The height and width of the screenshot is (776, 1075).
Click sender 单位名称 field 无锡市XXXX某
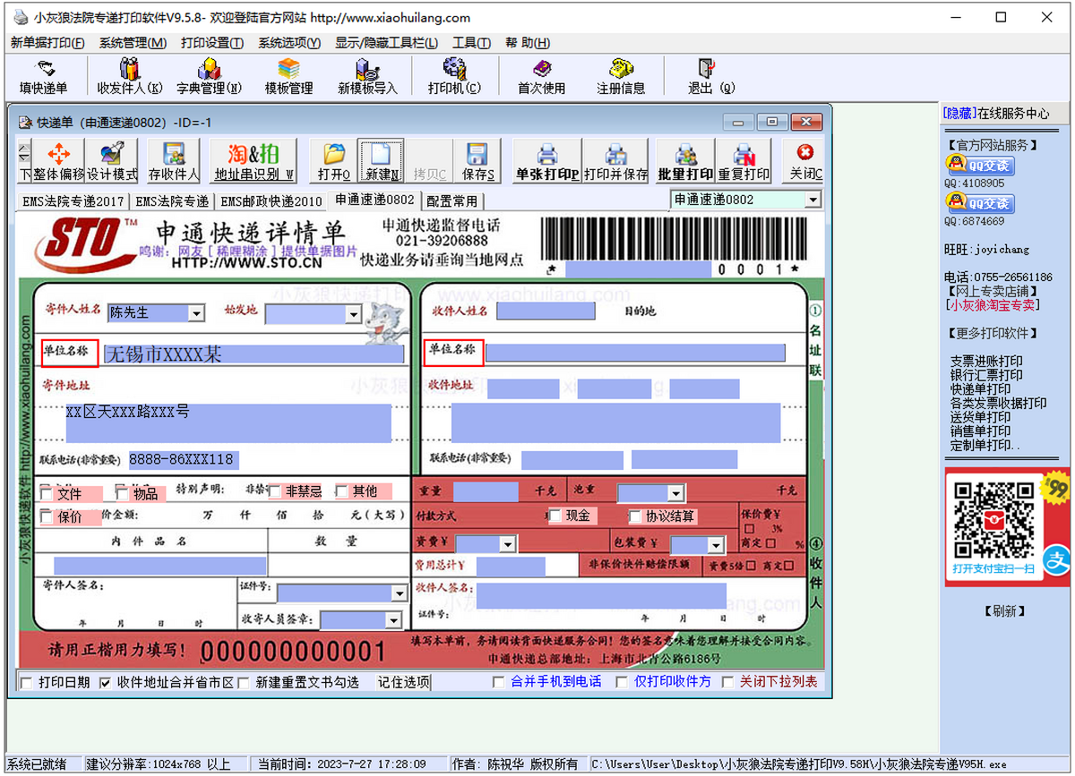[254, 354]
